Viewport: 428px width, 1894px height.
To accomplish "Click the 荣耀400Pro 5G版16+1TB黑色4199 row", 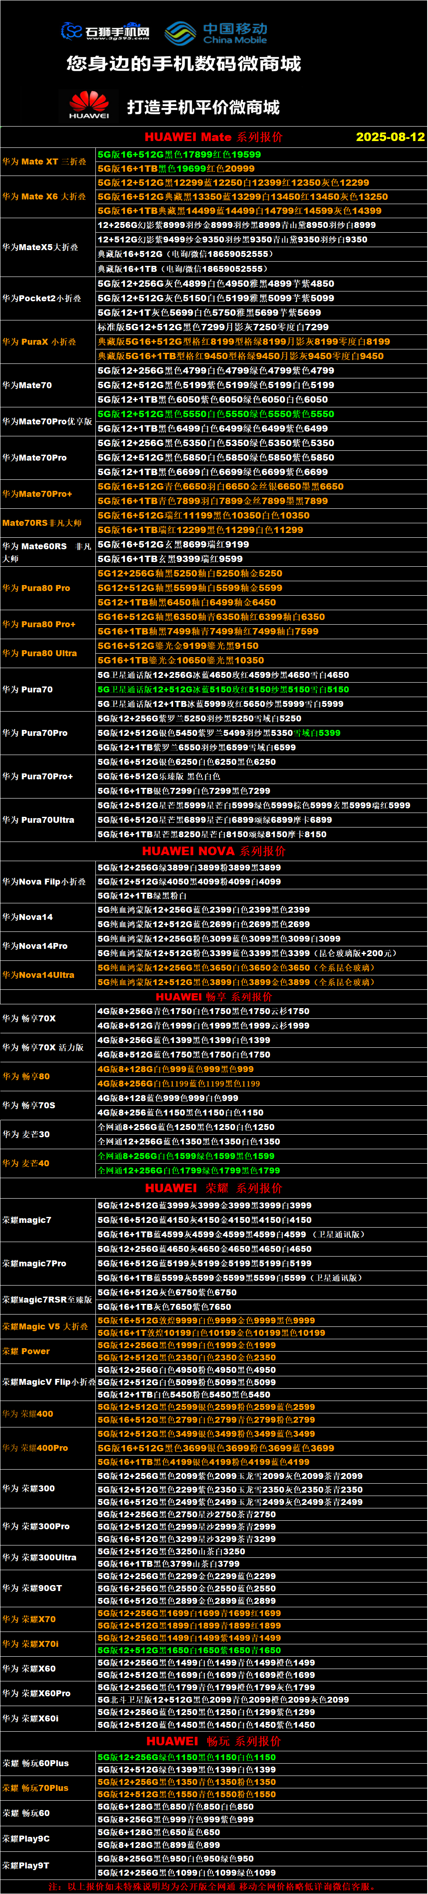I will 261,1462.
